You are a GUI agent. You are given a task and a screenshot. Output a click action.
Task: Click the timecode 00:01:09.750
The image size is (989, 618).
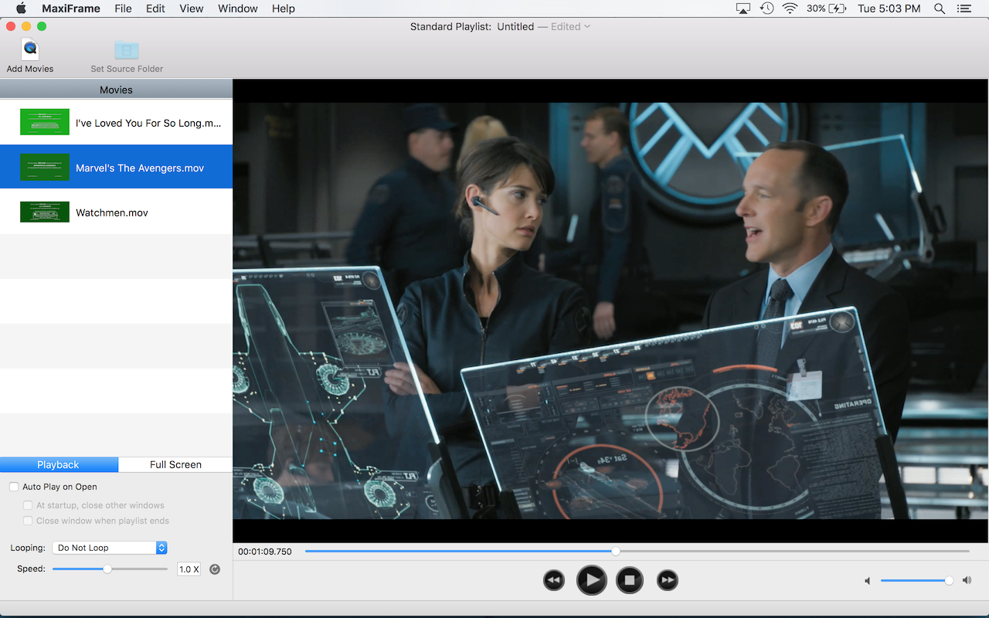pyautogui.click(x=265, y=552)
